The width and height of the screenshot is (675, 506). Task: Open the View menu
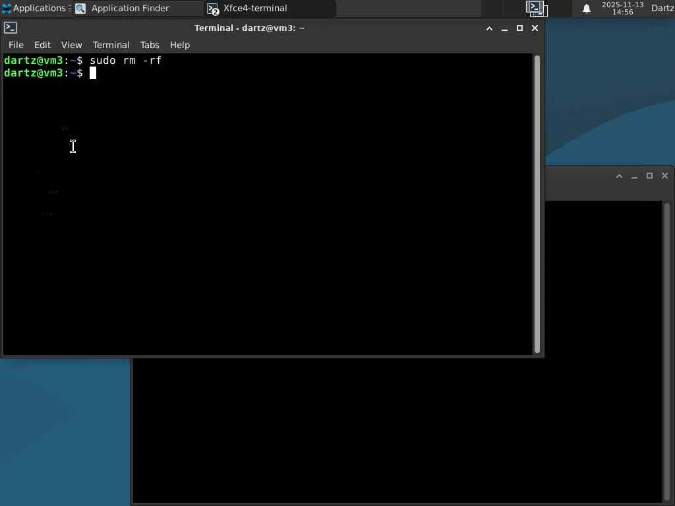coord(71,45)
